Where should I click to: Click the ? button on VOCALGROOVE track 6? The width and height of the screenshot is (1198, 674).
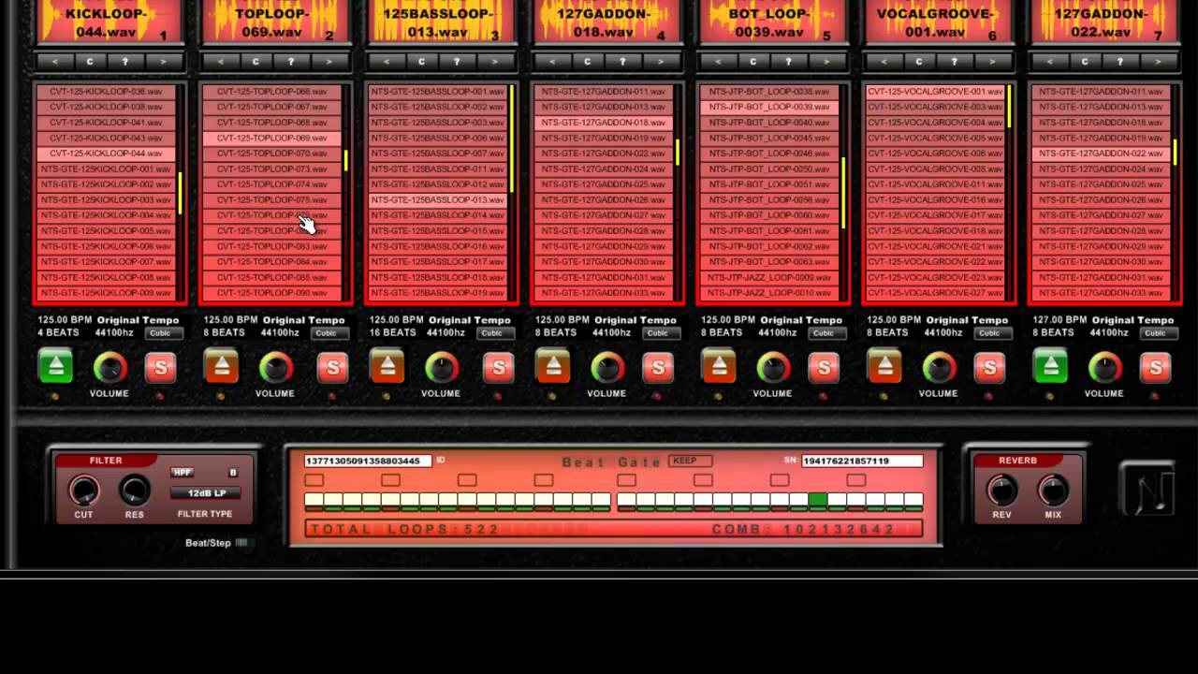(954, 62)
